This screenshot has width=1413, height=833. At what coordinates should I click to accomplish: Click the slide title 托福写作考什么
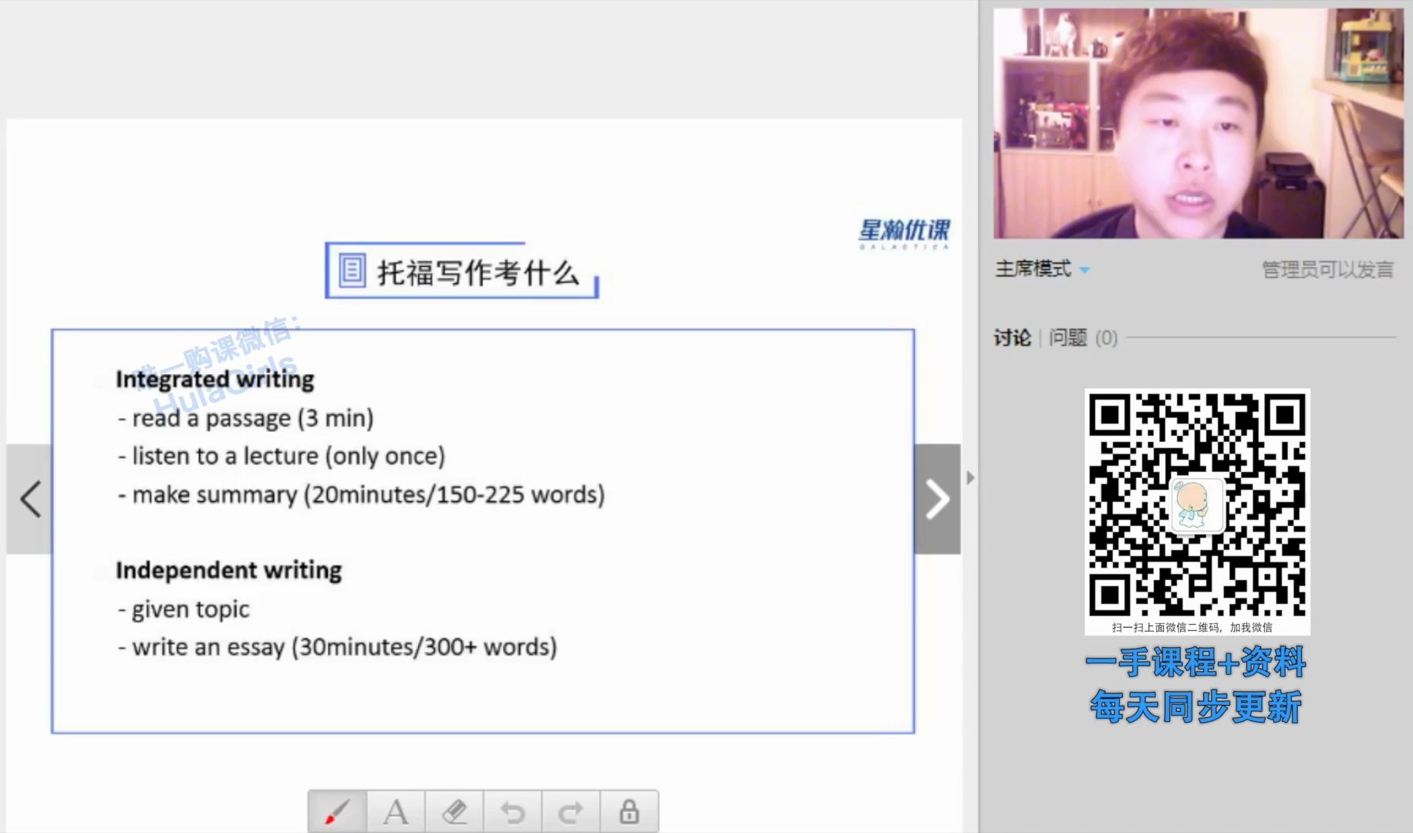[x=478, y=272]
